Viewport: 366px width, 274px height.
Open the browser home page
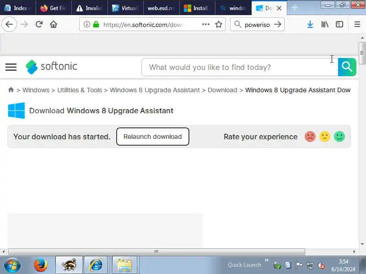[54, 24]
